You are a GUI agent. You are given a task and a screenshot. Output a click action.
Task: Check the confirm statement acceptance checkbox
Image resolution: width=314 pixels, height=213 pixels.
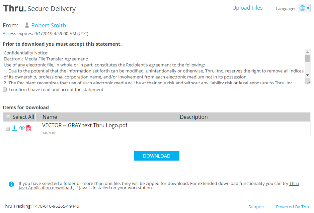coord(5,90)
